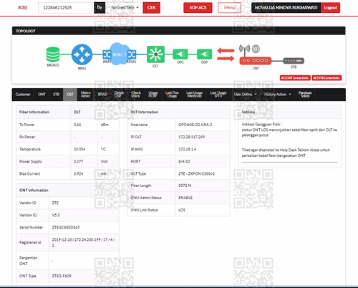358x288 pixels.
Task: Click the METRO-E cloud icon
Action: (119, 54)
